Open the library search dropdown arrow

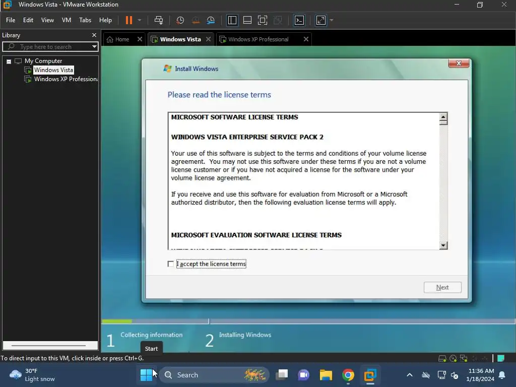coord(94,47)
